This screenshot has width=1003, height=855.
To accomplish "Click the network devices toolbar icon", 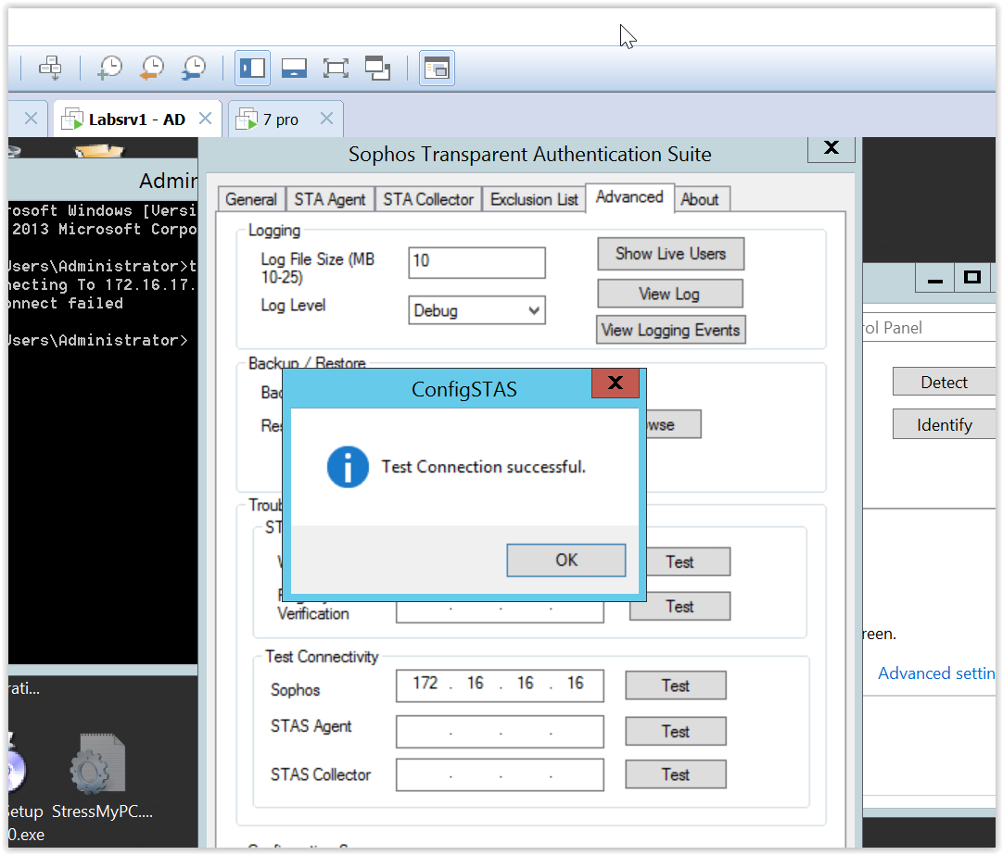I will [x=50, y=68].
